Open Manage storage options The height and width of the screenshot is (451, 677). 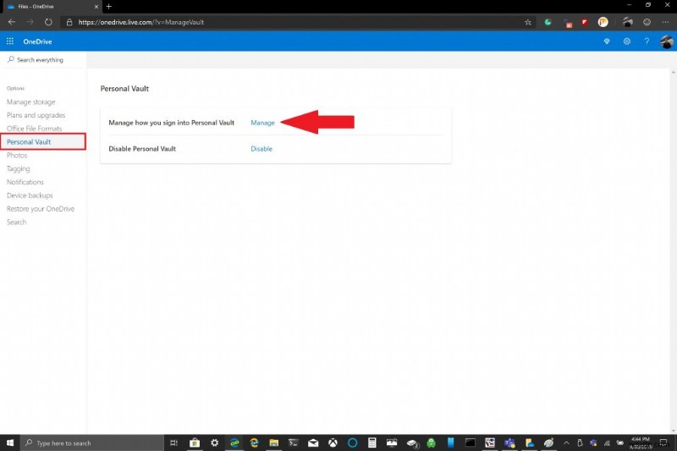click(x=31, y=102)
